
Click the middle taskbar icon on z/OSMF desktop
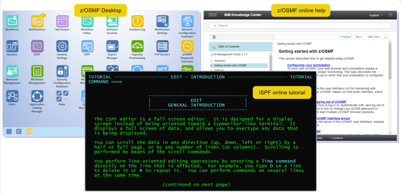point(19,131)
